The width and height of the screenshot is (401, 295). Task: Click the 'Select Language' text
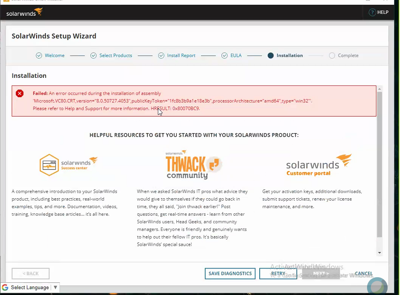(30, 287)
